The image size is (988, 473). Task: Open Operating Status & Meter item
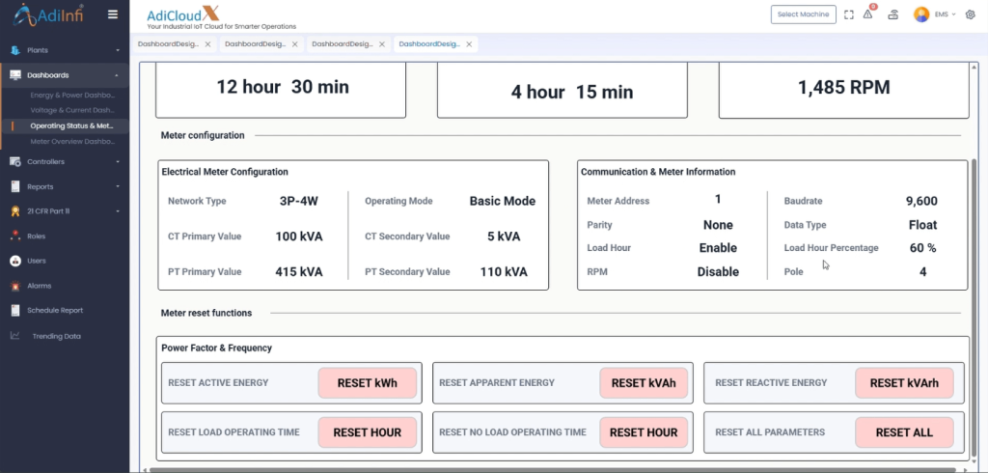coord(71,125)
